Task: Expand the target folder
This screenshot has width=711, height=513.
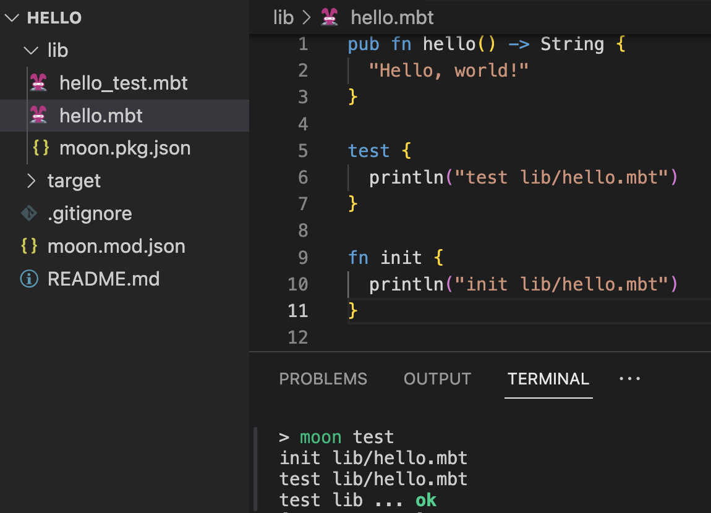Action: (31, 181)
